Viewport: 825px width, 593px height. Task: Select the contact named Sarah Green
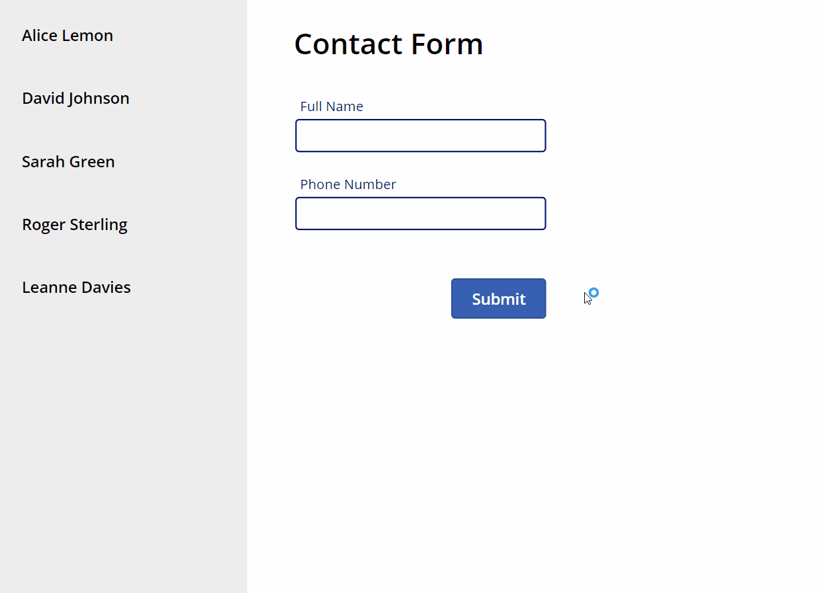coord(68,161)
